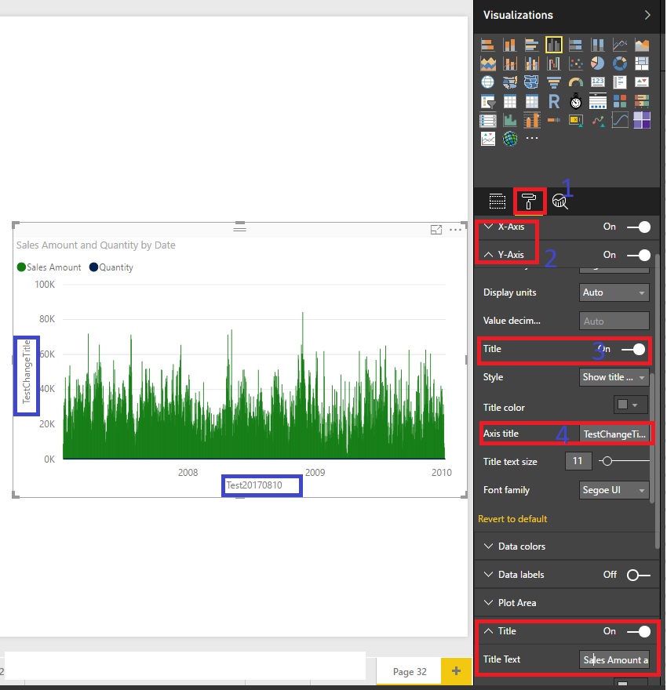Screen dimensions: 667x690
Task: Toggle the X-Axis switch
Action: tap(639, 227)
